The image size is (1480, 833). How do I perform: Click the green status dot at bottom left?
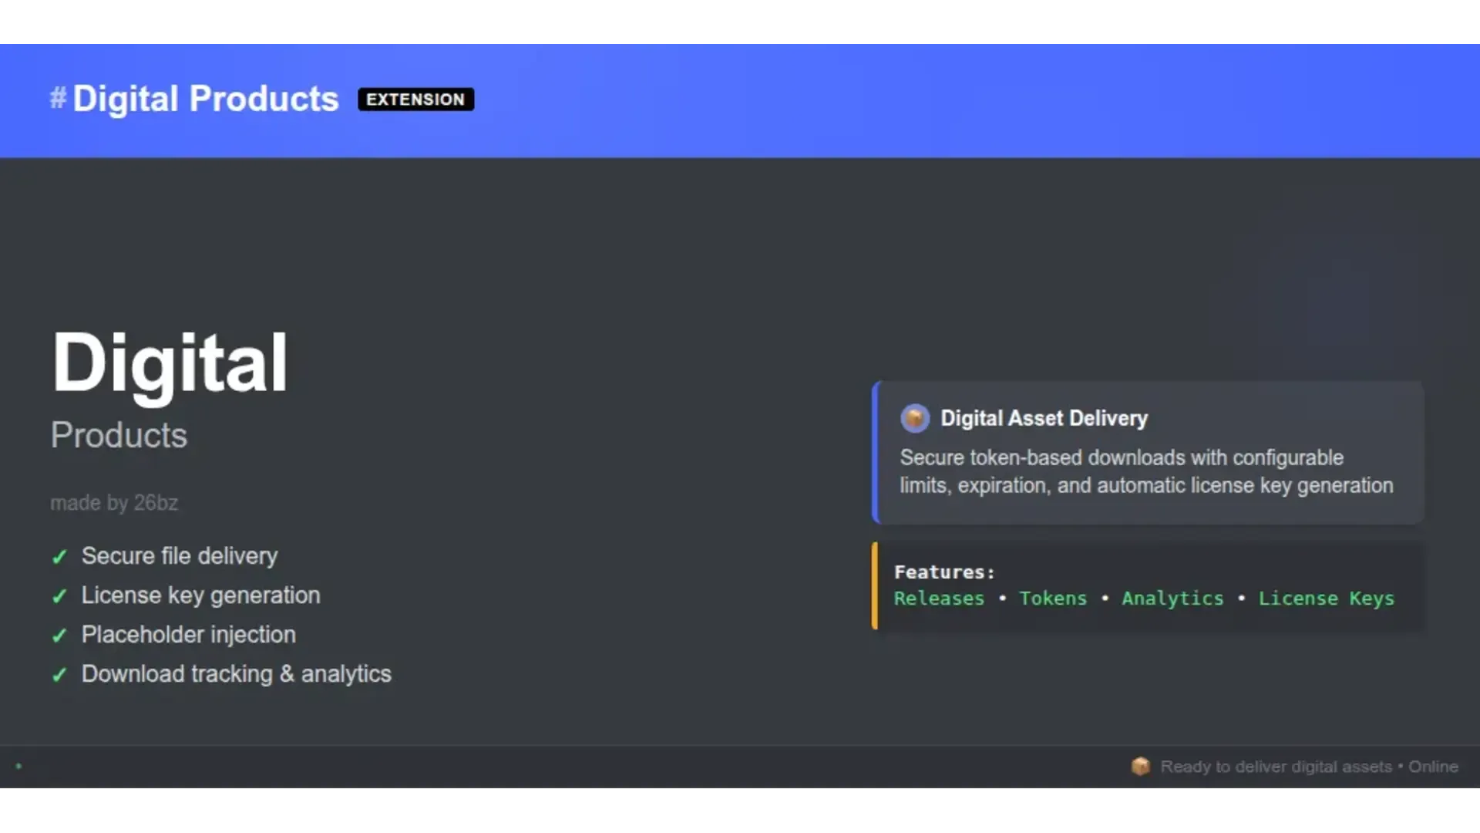[x=18, y=766]
